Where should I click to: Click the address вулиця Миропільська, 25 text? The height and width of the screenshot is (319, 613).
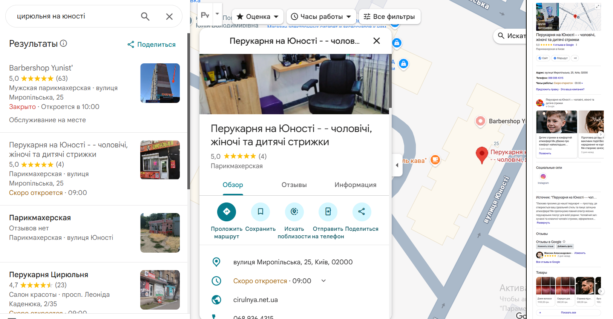click(293, 262)
